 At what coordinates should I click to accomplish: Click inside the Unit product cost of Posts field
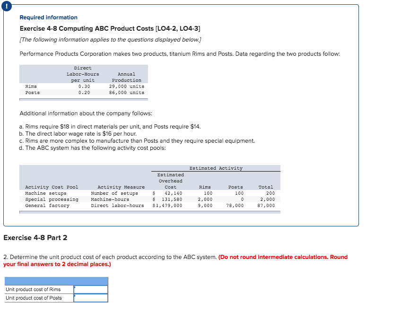91,298
